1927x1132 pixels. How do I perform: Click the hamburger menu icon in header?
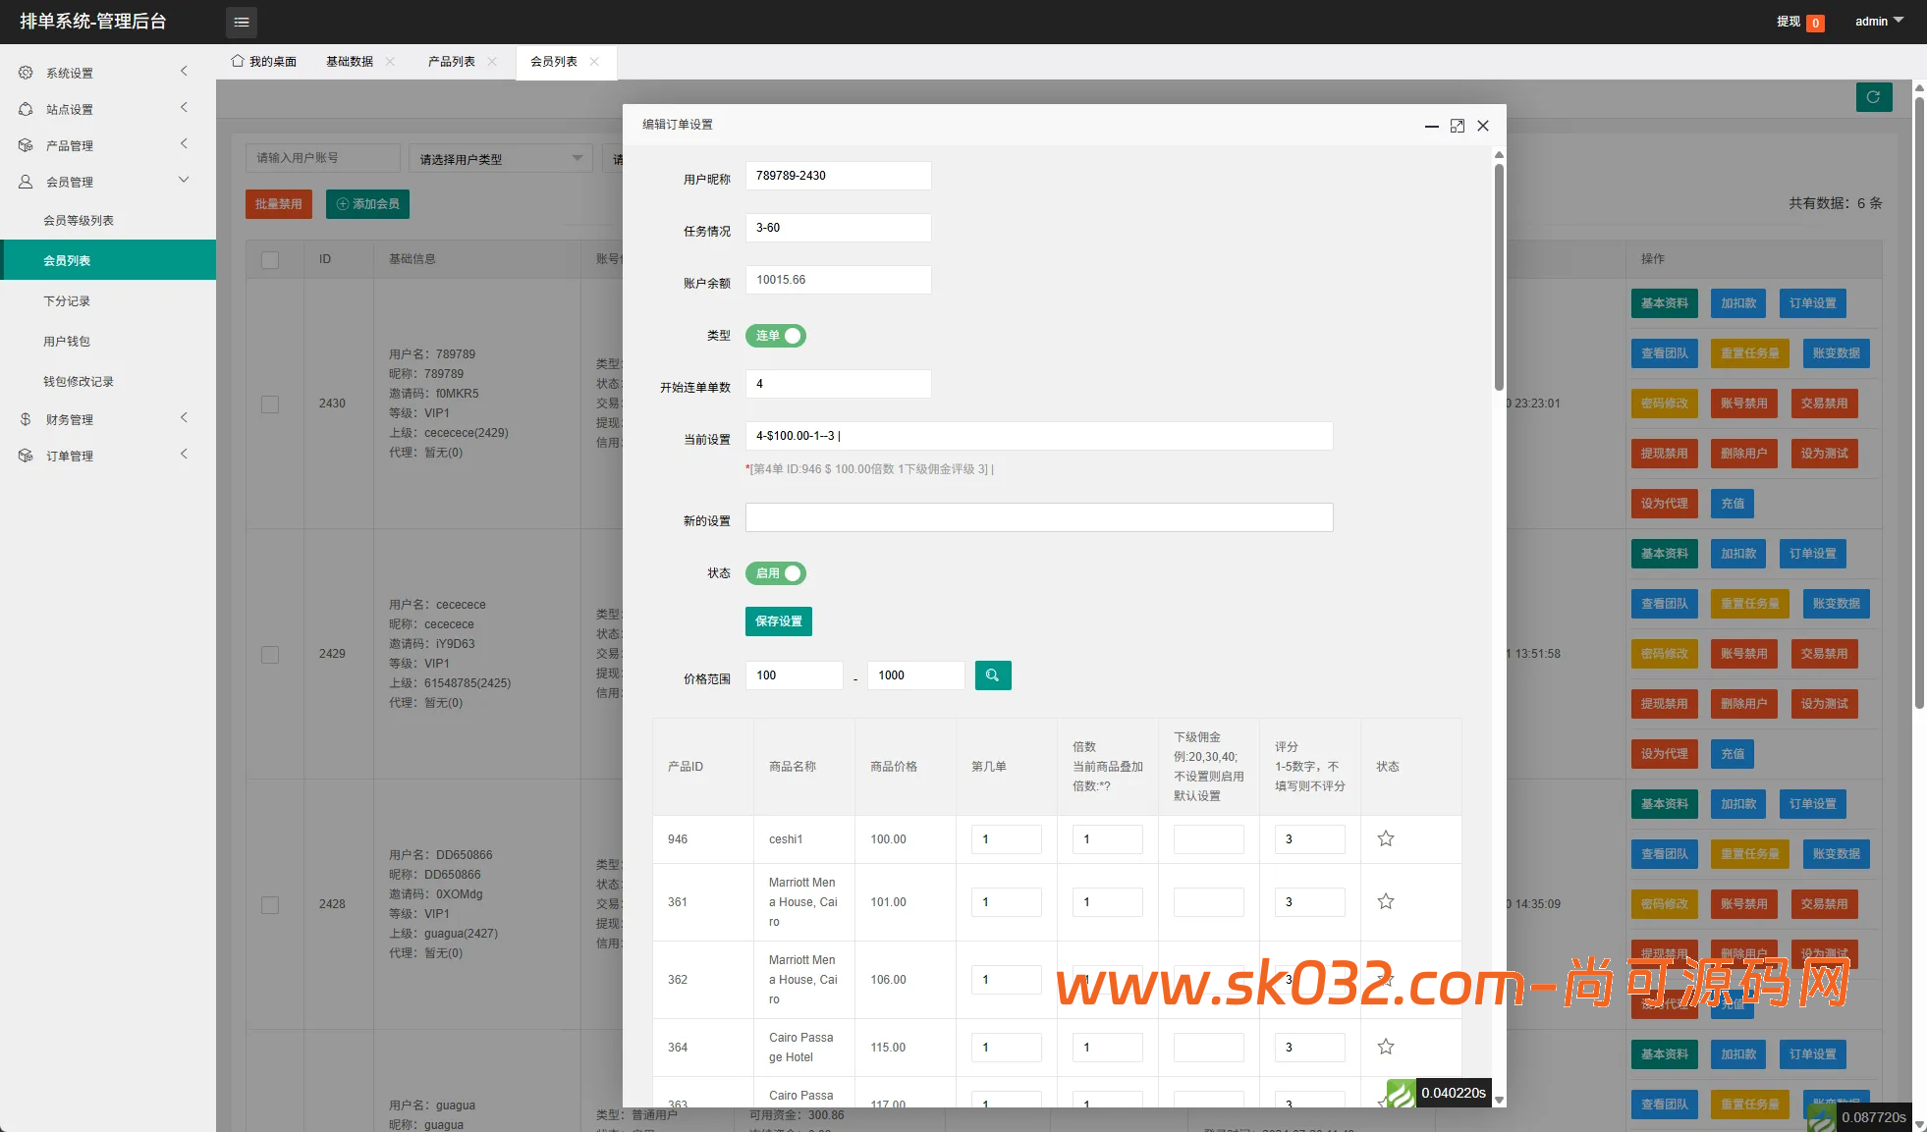point(241,22)
